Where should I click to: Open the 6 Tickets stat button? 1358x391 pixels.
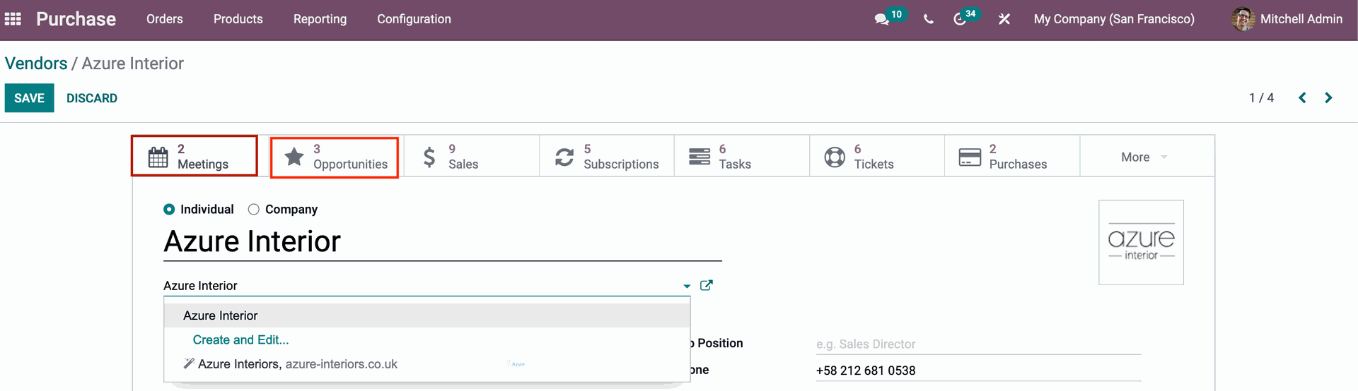[x=877, y=157]
